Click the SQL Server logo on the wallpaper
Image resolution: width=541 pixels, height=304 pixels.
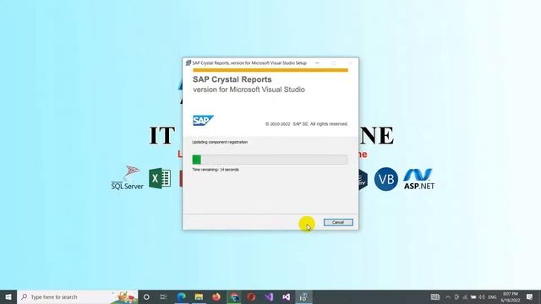coord(128,178)
